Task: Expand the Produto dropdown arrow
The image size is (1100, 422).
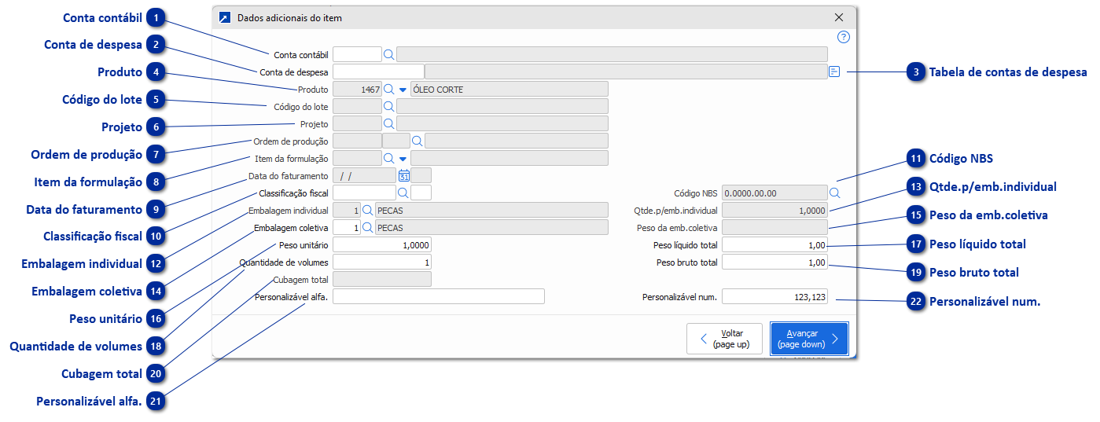Action: (403, 90)
